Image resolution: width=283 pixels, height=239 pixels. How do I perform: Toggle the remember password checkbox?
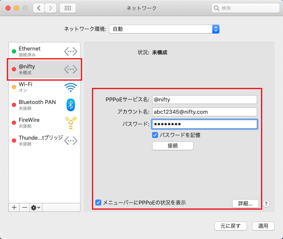[155, 135]
